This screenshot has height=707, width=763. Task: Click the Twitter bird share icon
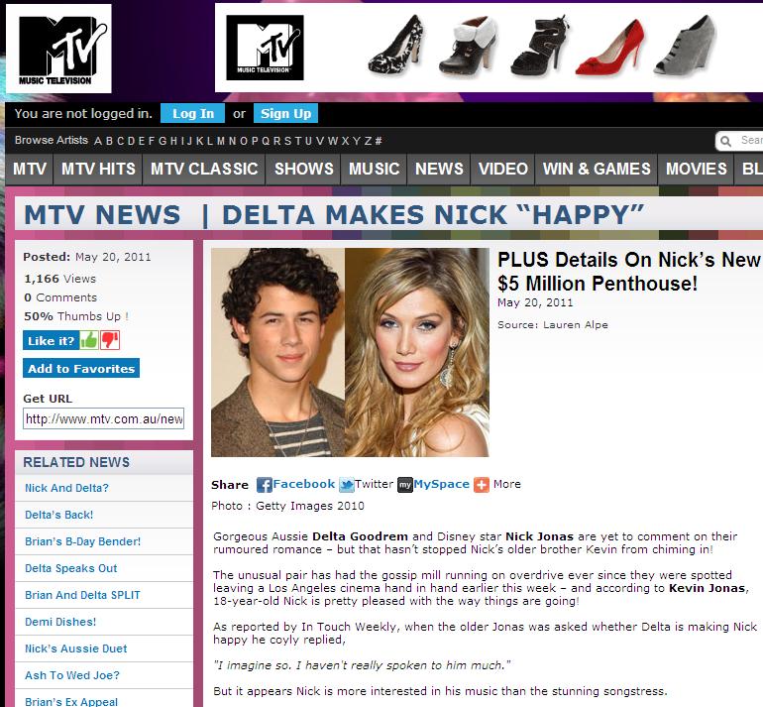pyautogui.click(x=347, y=485)
